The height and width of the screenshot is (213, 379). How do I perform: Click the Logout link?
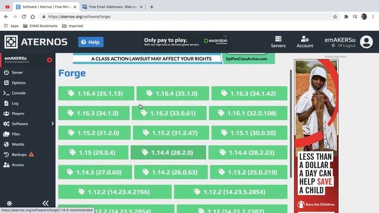tap(346, 46)
